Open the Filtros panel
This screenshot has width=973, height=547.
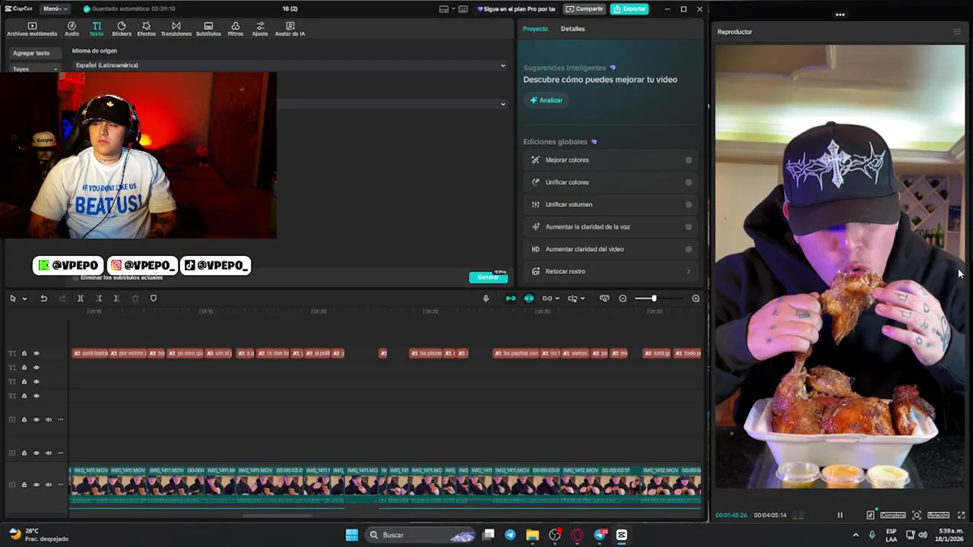pos(236,29)
